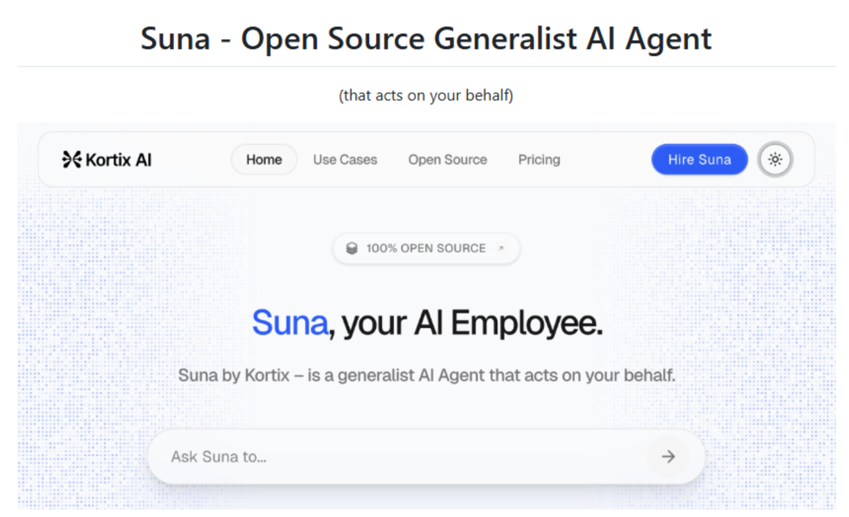Go to the Open Source nav item
The image size is (849, 517).
pos(447,160)
